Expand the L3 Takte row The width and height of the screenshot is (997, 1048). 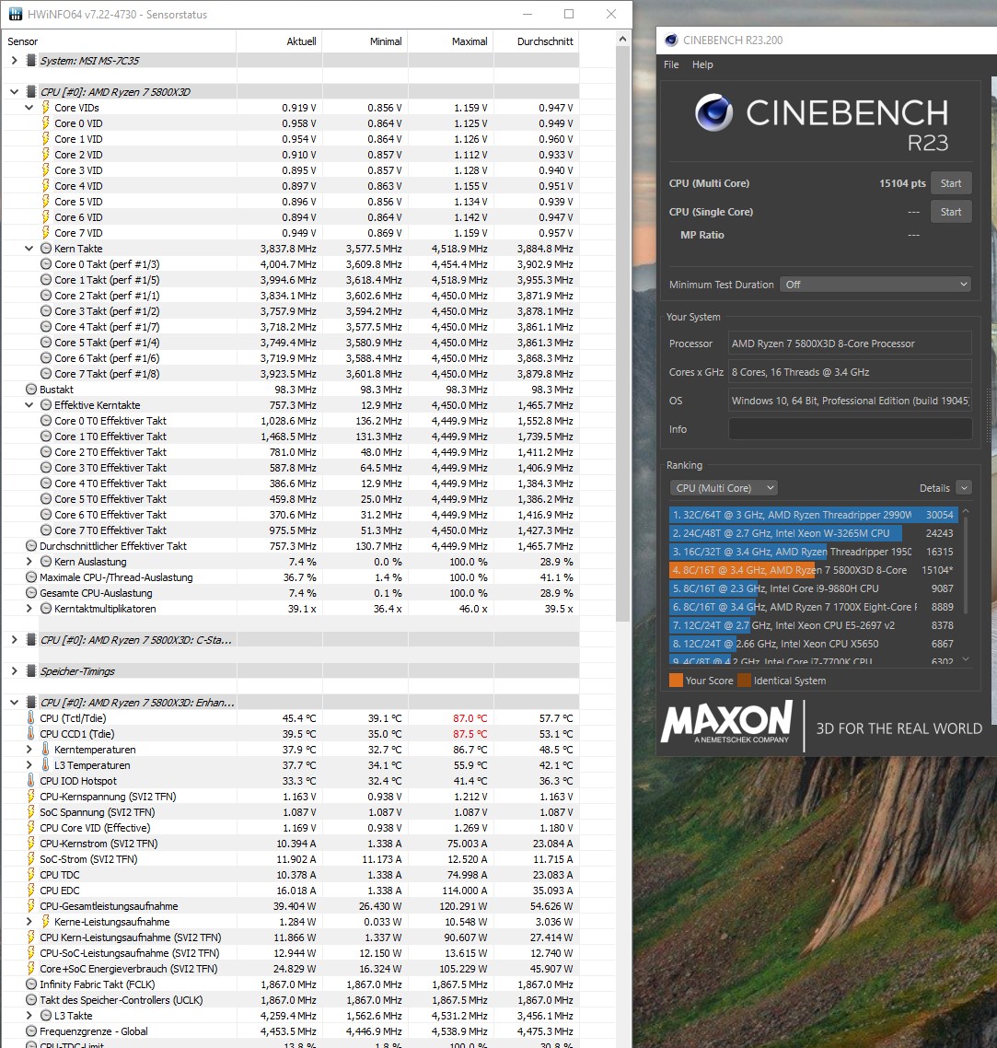click(x=29, y=1015)
